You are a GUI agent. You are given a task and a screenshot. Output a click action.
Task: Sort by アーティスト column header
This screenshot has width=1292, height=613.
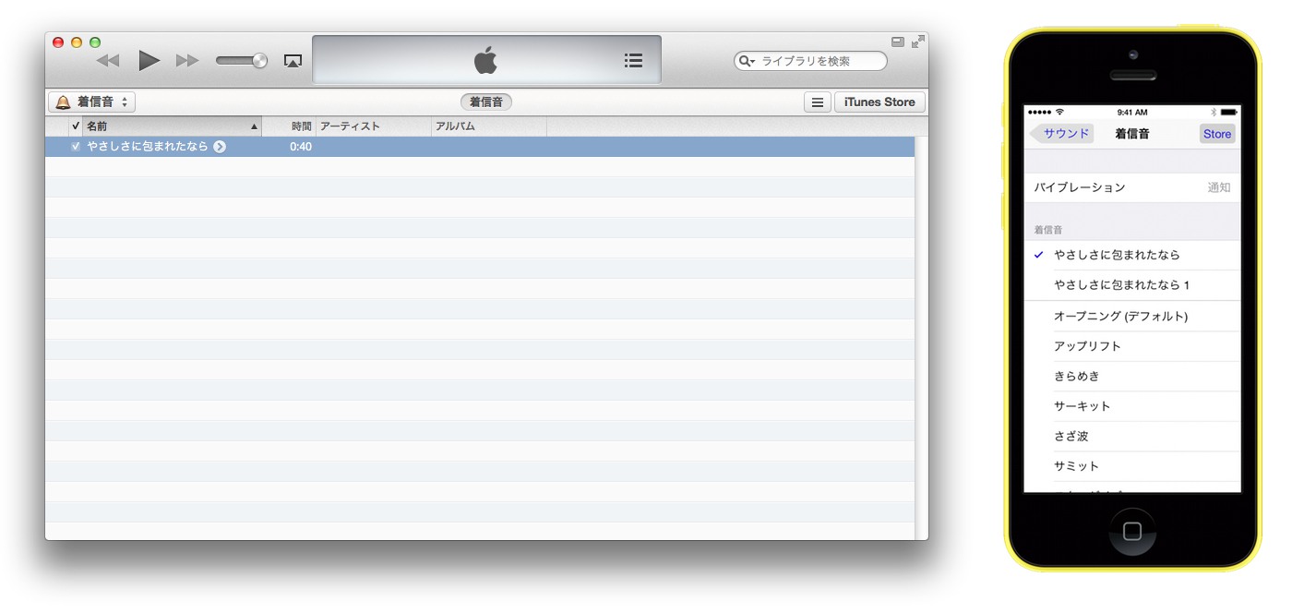click(374, 126)
